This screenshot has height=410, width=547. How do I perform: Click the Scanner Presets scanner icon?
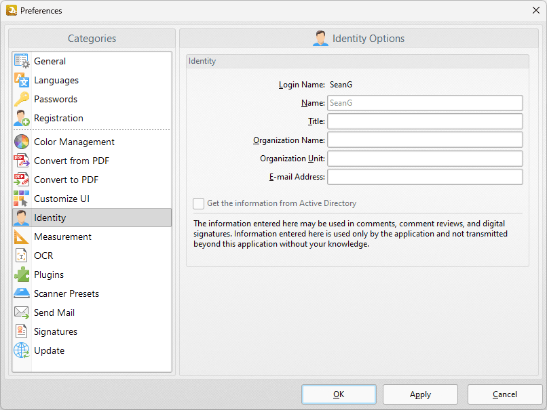pos(22,293)
